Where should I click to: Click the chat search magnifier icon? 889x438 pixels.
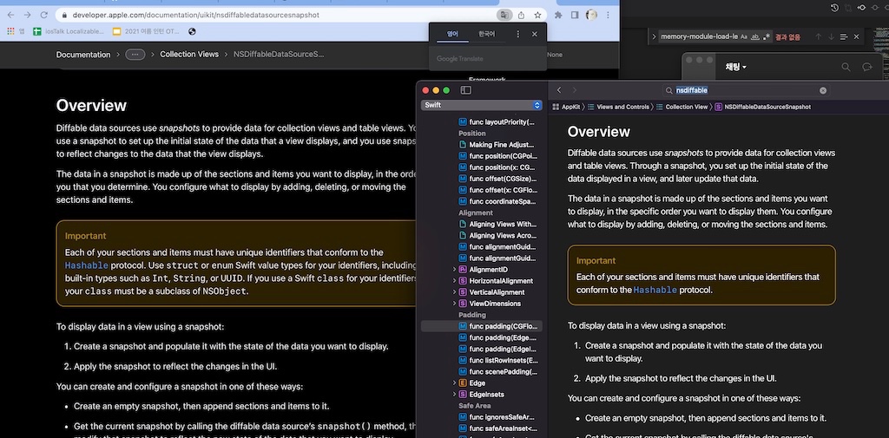846,67
